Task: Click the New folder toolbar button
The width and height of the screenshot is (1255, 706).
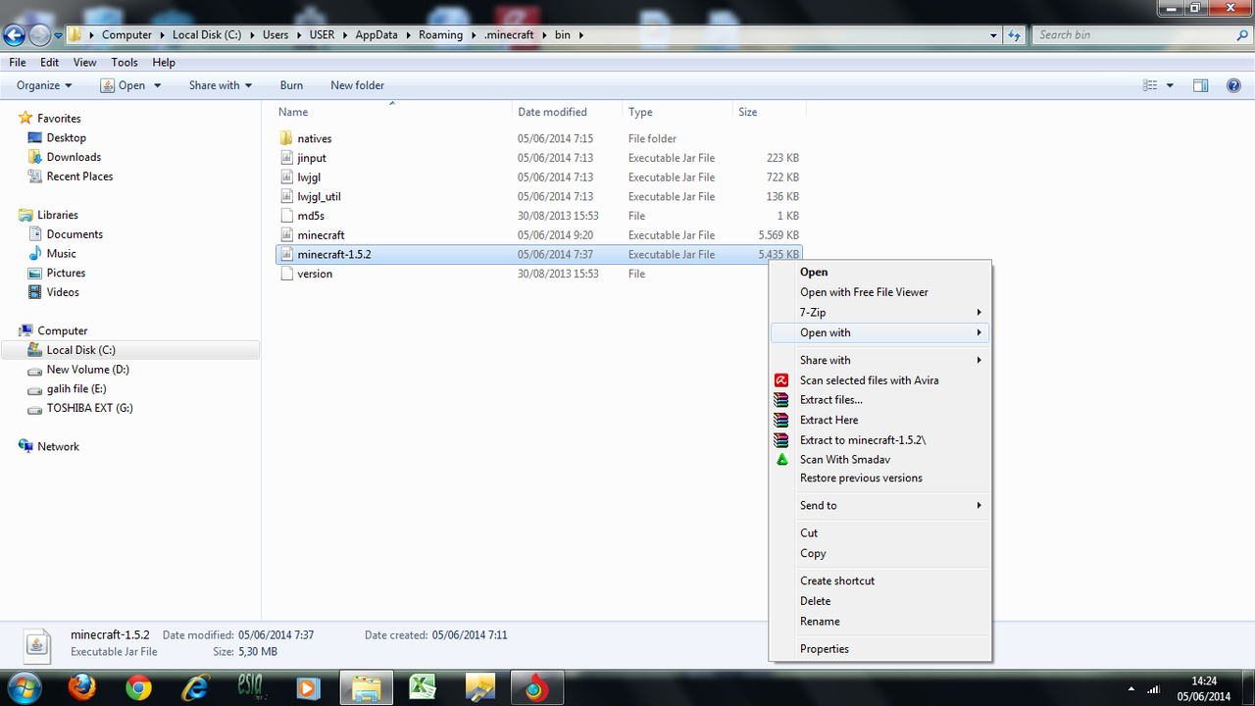Action: tap(357, 85)
